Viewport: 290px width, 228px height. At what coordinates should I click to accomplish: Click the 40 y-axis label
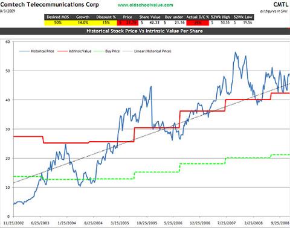pyautogui.click(x=8, y=100)
